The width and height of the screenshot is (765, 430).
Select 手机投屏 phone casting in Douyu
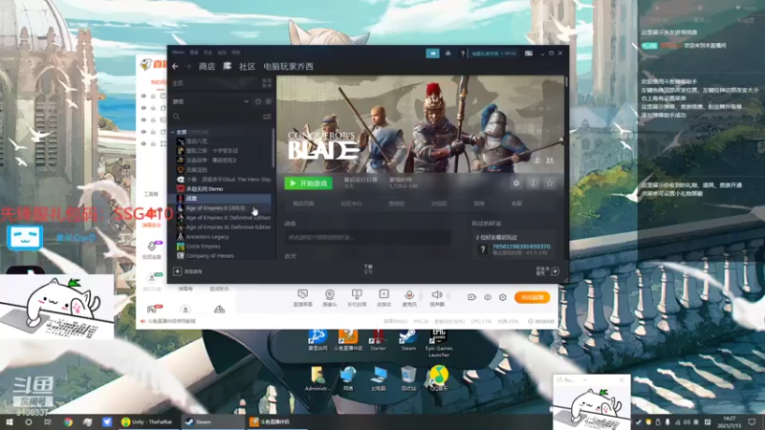[357, 297]
